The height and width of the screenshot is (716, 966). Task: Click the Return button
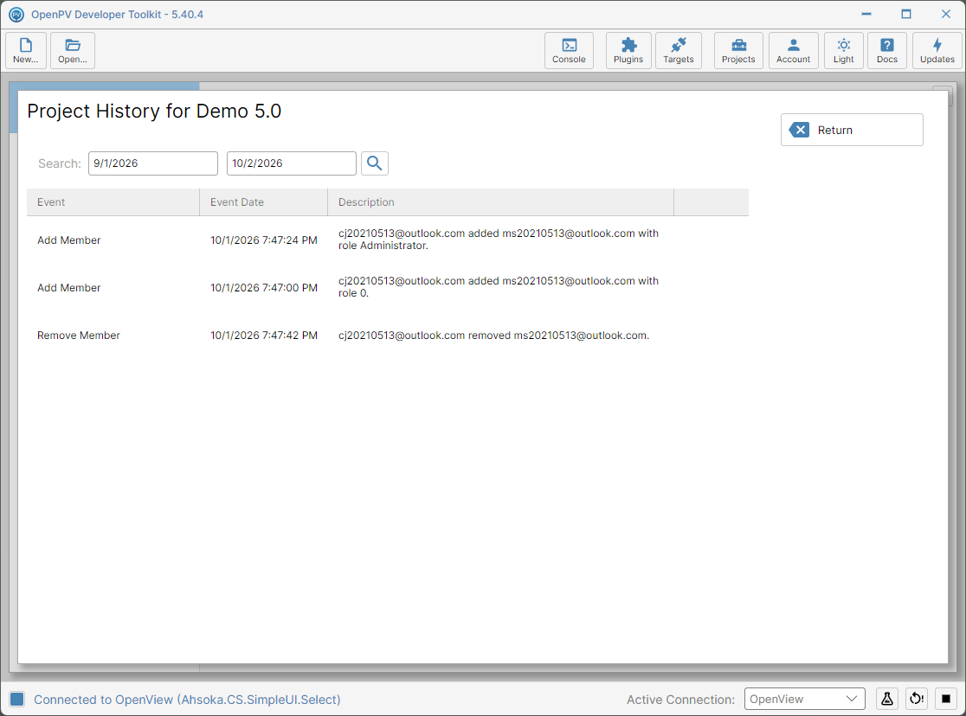(852, 130)
